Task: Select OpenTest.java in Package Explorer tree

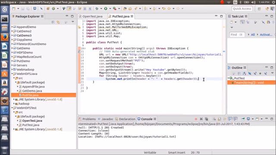Action: pos(32,121)
